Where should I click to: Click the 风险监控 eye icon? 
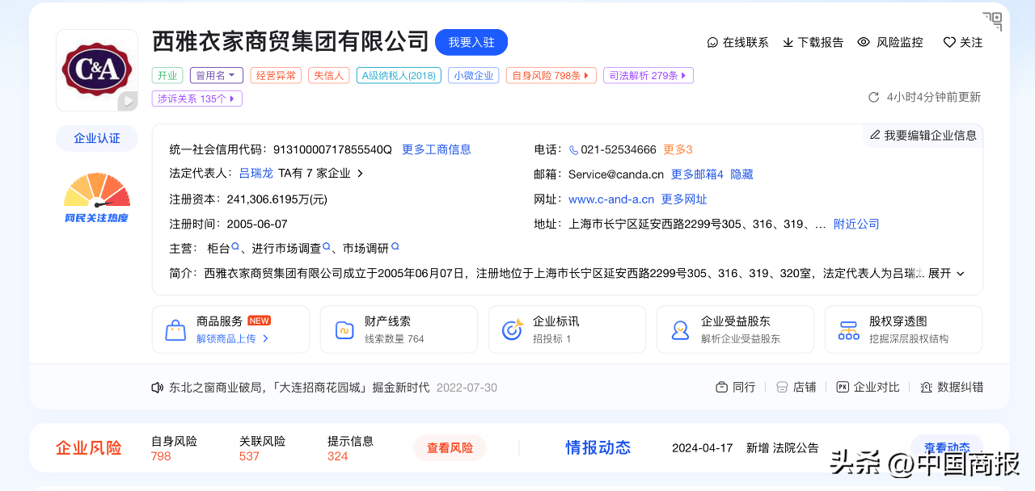coord(864,42)
